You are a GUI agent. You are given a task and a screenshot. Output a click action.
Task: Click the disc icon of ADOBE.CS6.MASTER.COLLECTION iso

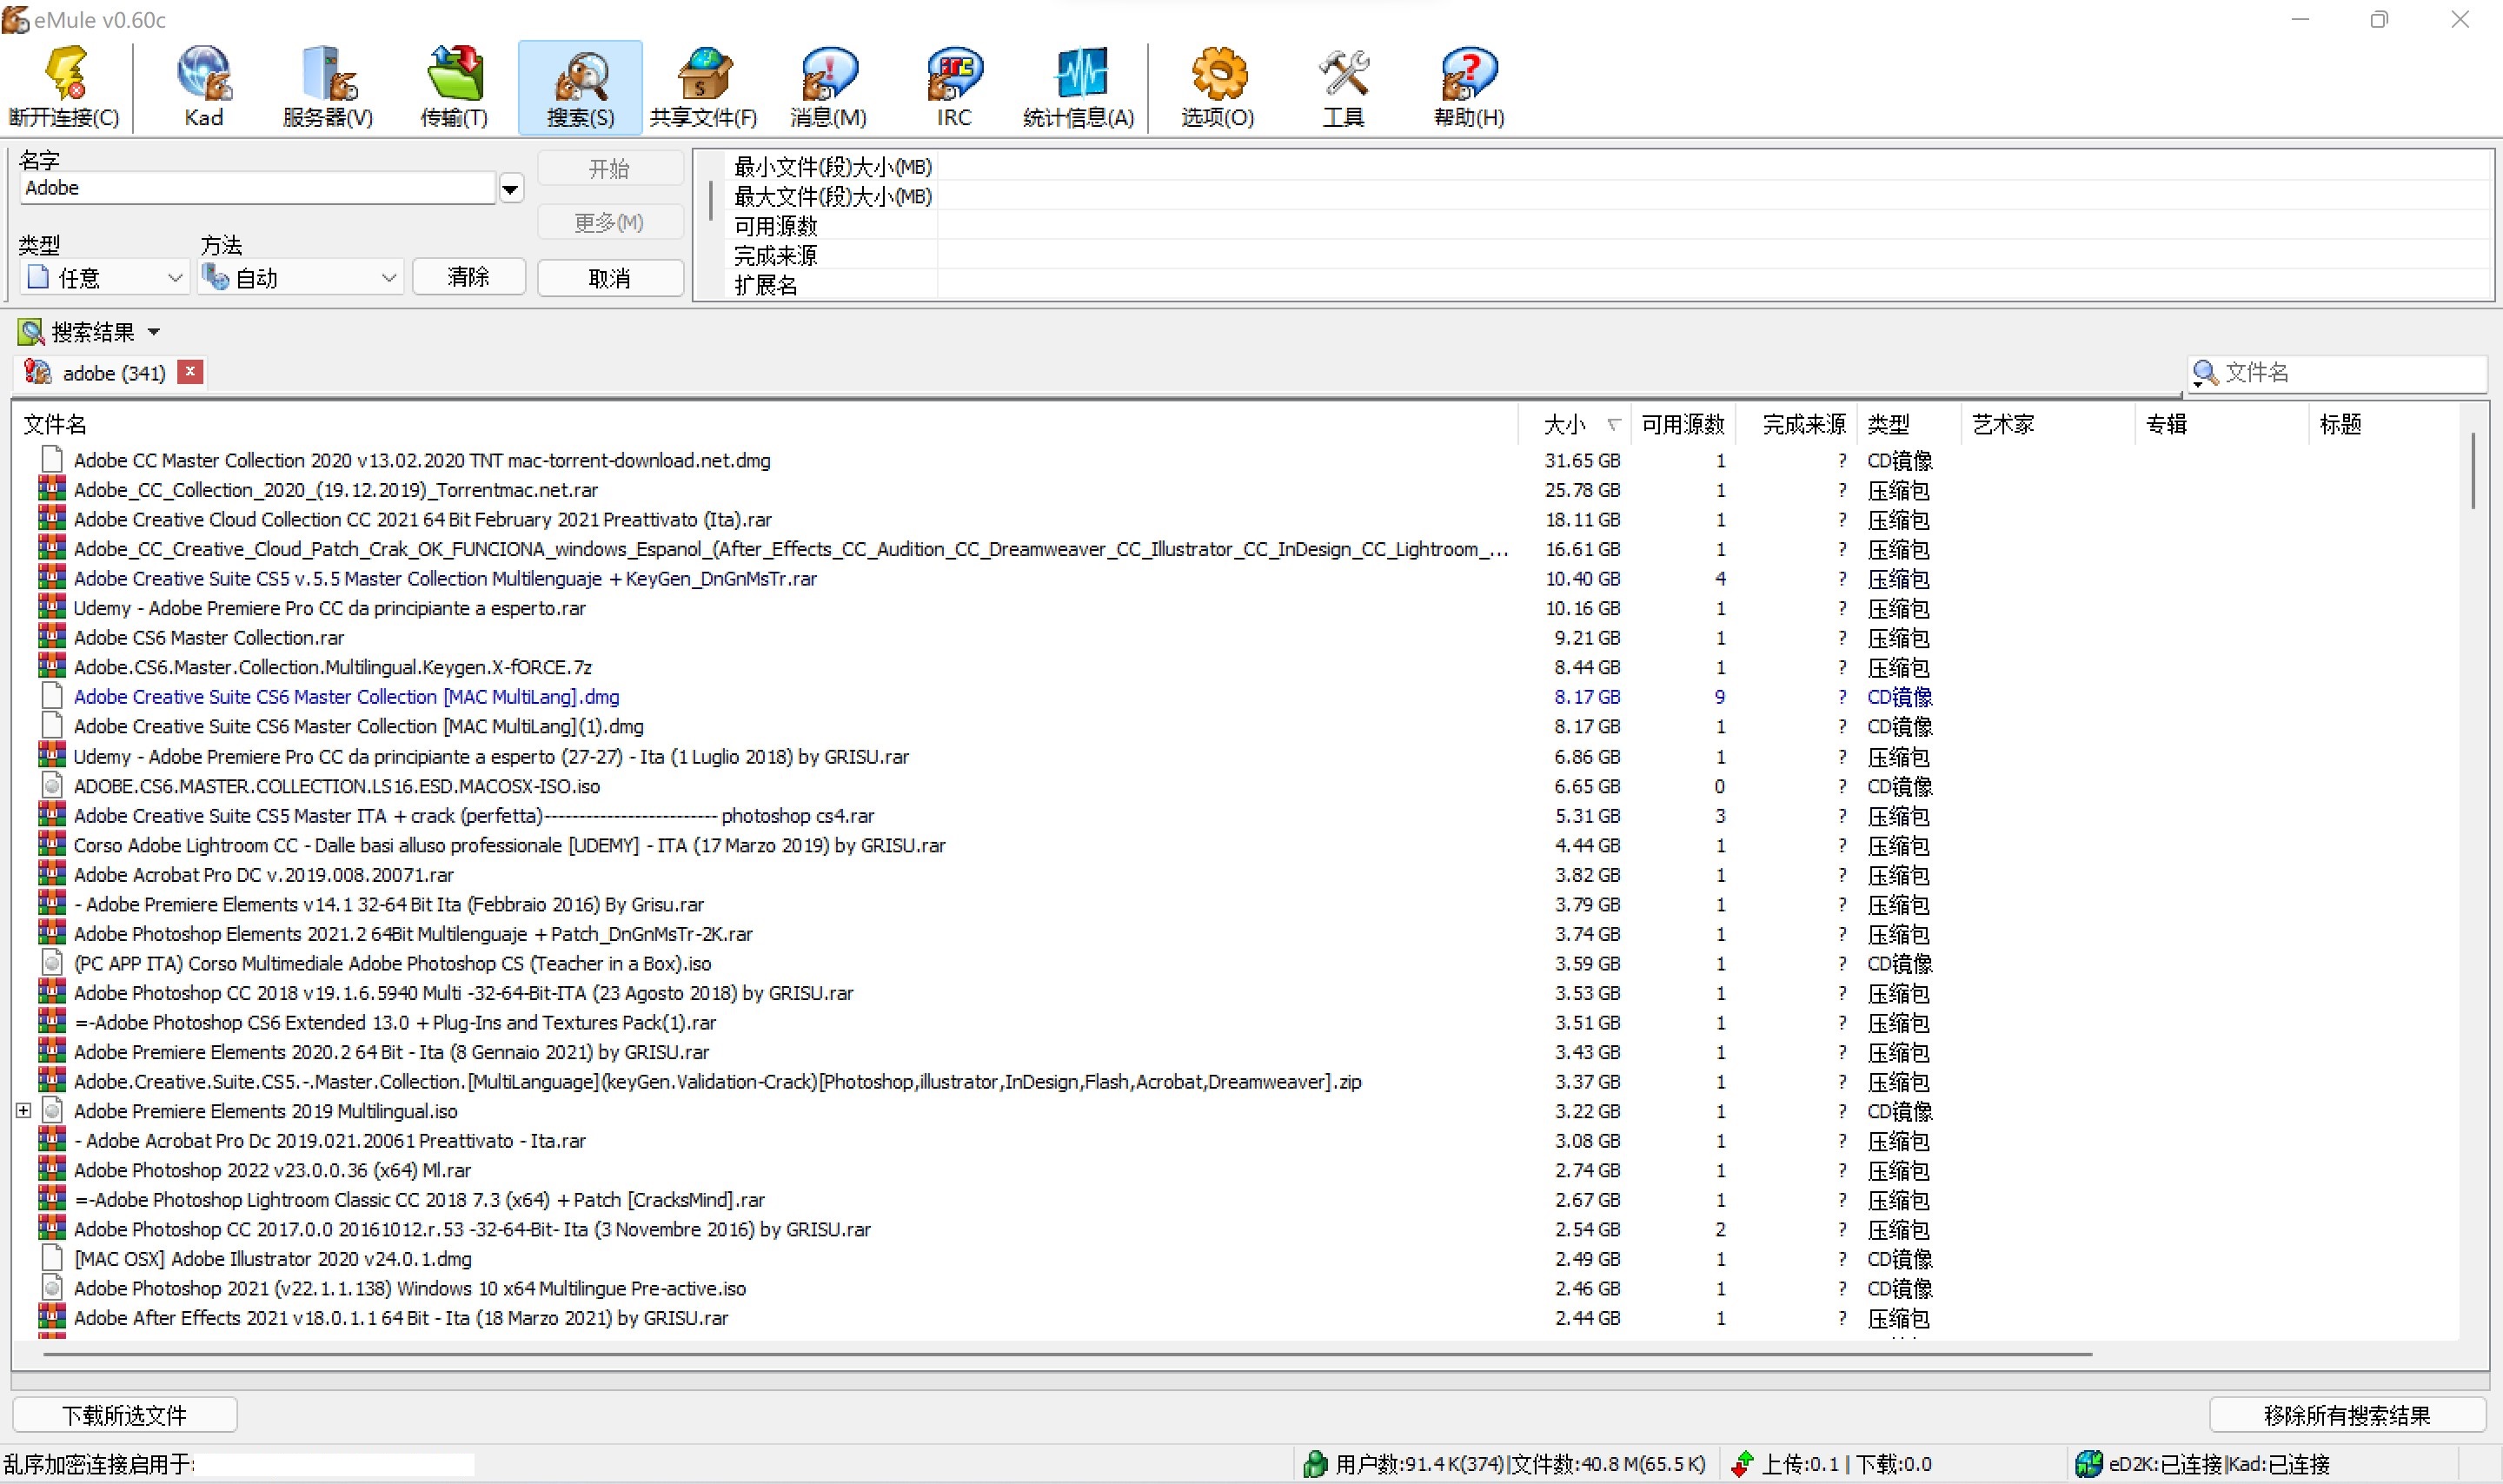click(x=52, y=786)
